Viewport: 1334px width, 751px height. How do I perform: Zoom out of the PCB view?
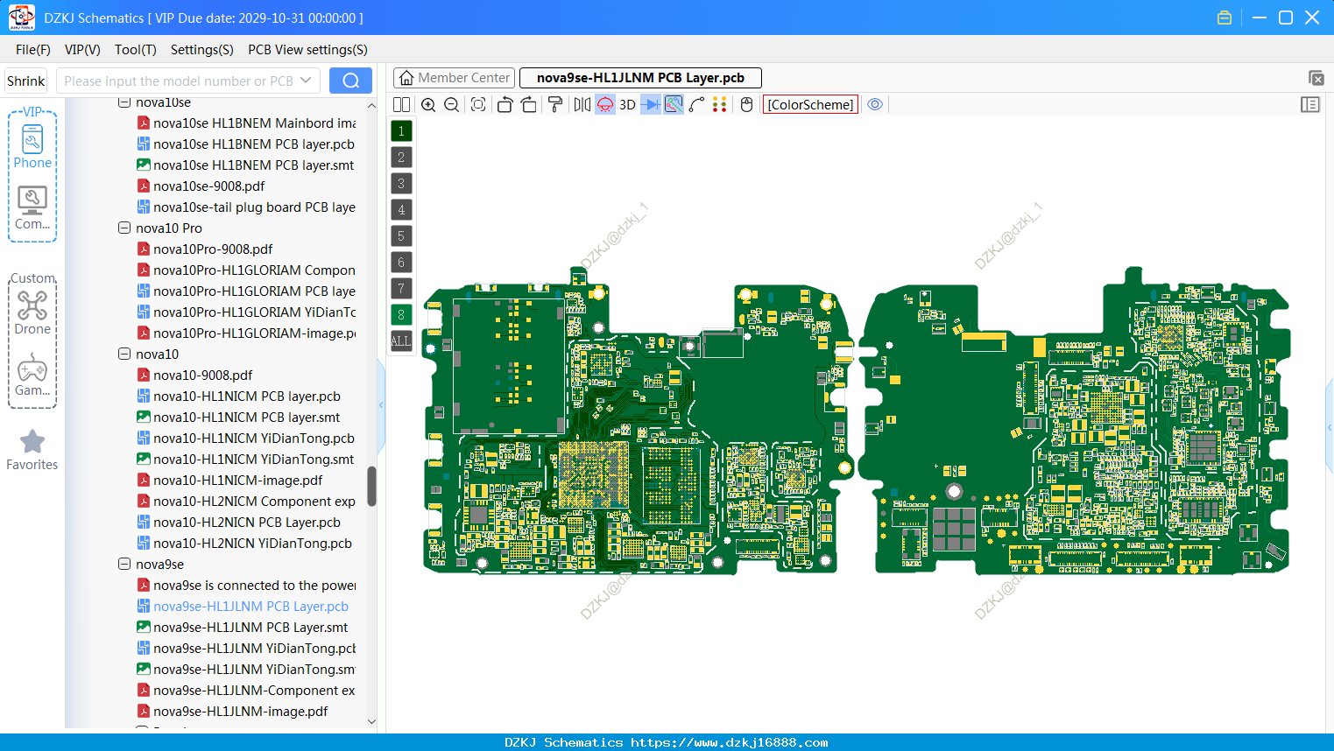[452, 105]
